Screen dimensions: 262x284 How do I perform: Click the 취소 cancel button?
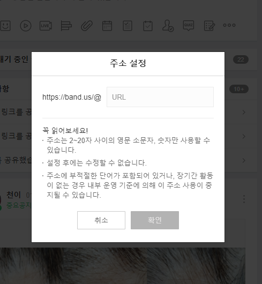click(101, 220)
